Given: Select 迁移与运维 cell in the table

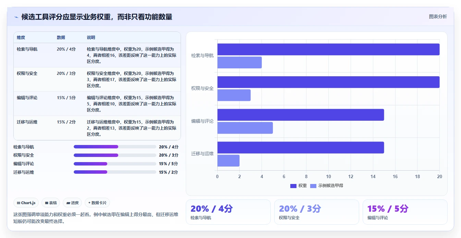Looking at the screenshot, I should 27,122.
